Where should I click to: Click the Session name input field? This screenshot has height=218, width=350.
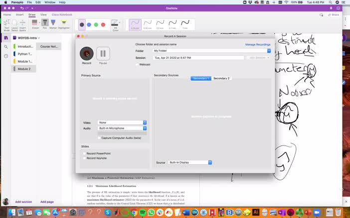198,58
